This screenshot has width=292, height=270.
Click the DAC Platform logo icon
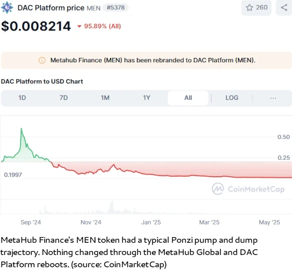click(7, 8)
